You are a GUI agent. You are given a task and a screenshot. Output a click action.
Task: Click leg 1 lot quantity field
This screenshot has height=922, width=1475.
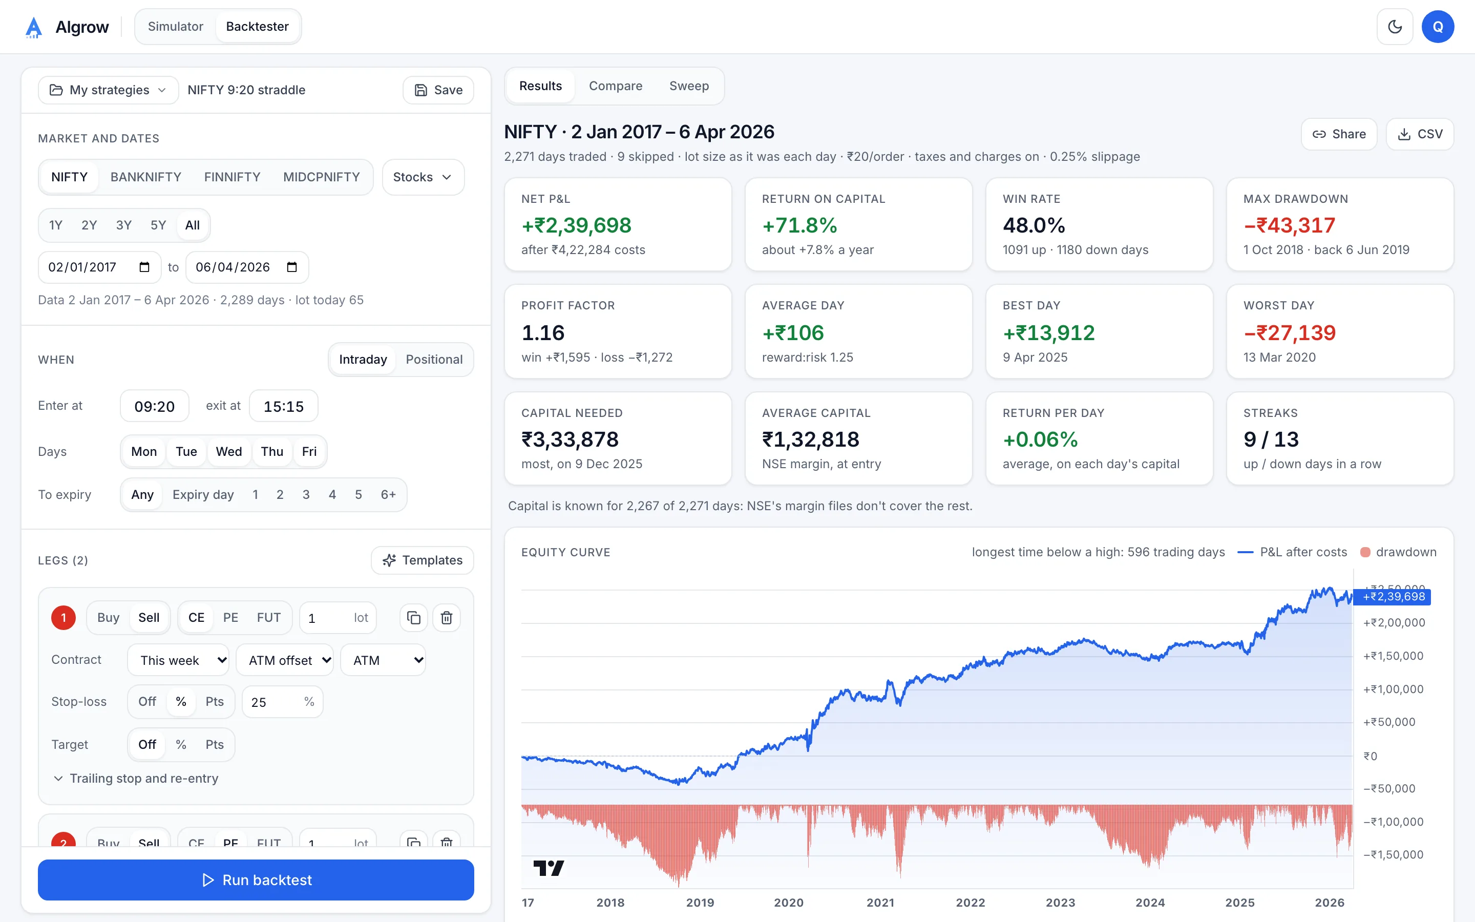[338, 618]
